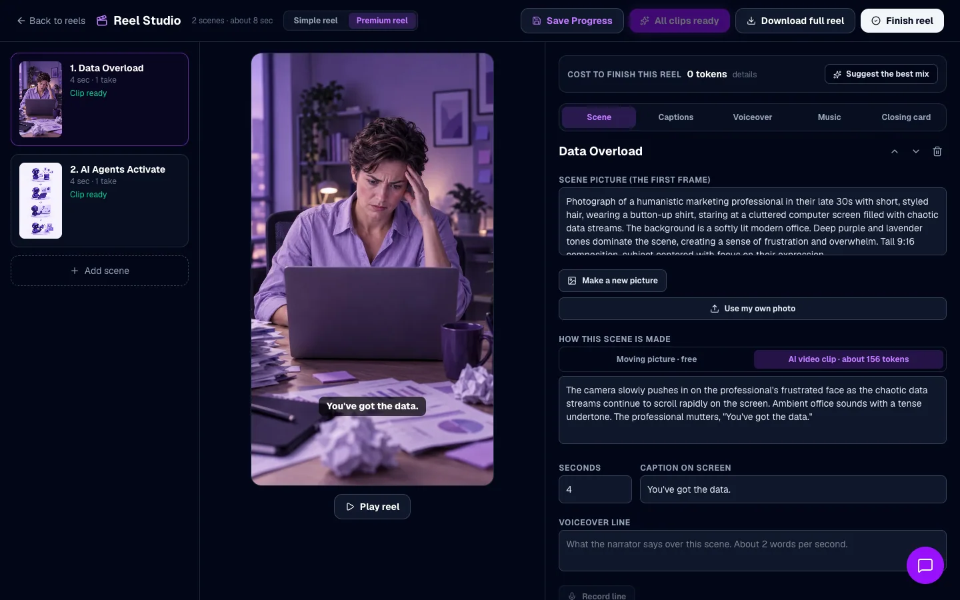960x600 pixels.
Task: Open the Closing card tab
Action: [x=905, y=117]
